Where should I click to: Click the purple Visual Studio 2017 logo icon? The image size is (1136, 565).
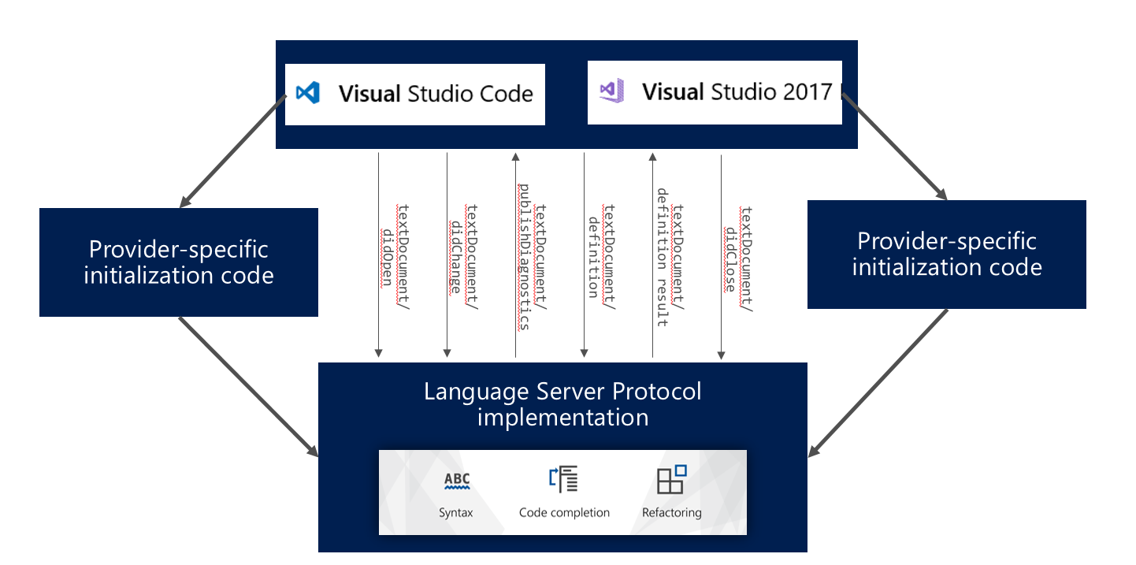(x=612, y=90)
